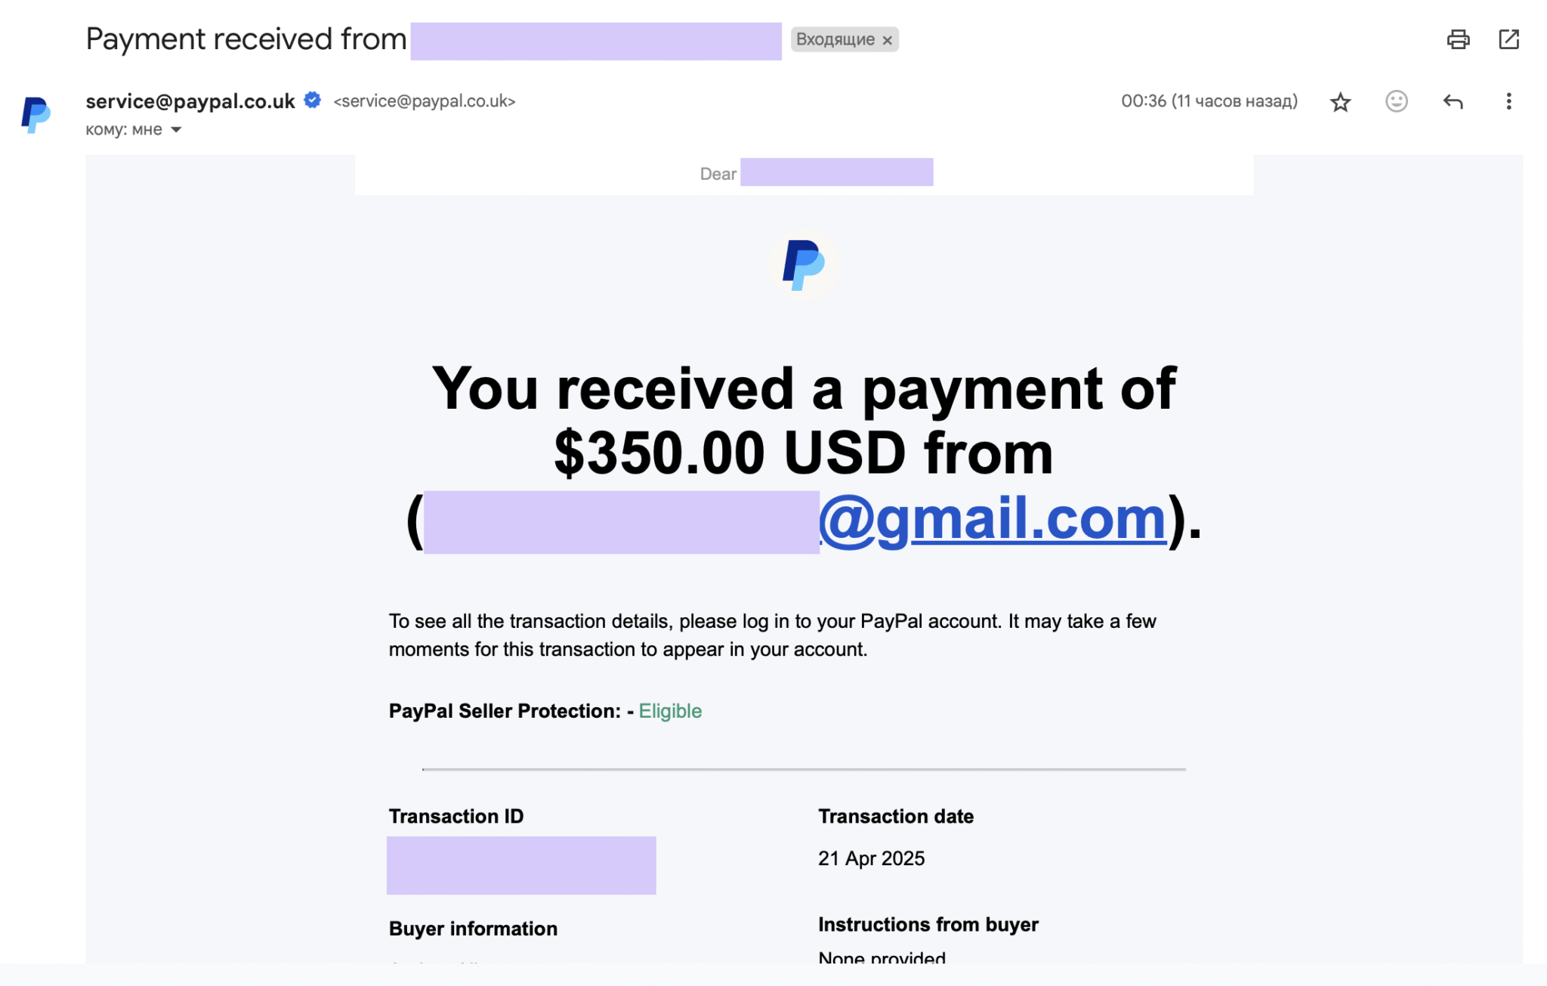This screenshot has width=1547, height=986.
Task: Reply using the arrow icon
Action: [x=1453, y=101]
